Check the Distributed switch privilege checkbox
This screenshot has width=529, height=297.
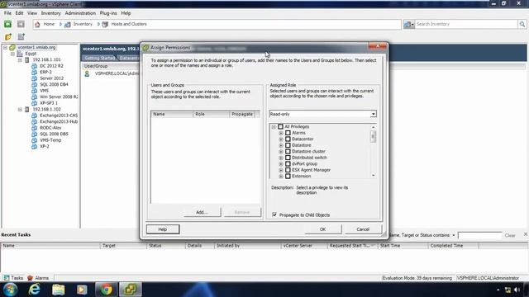tap(288, 158)
